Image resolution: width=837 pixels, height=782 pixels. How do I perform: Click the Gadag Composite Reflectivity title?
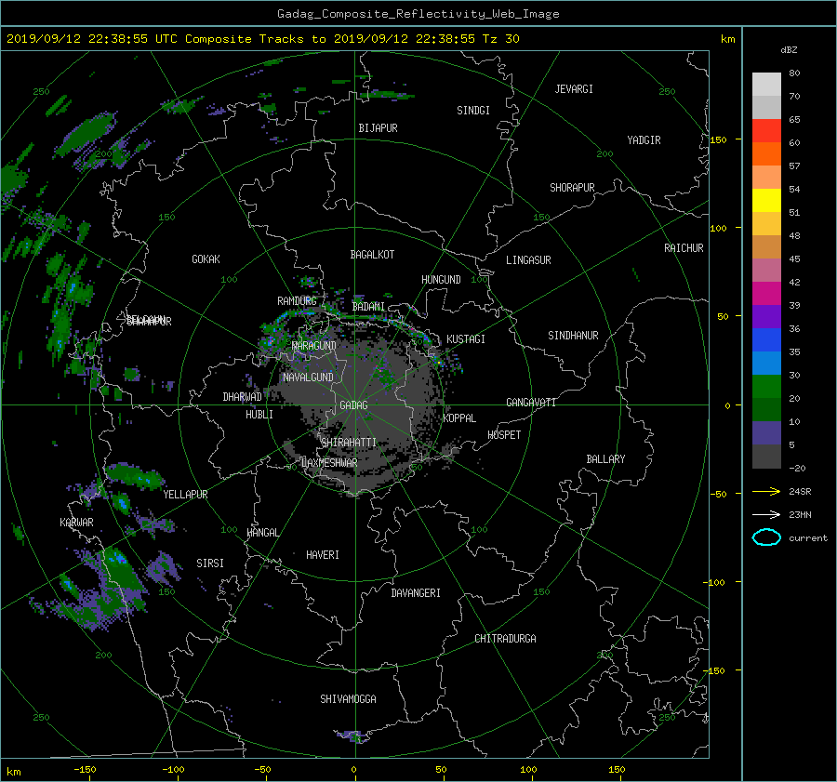click(418, 14)
